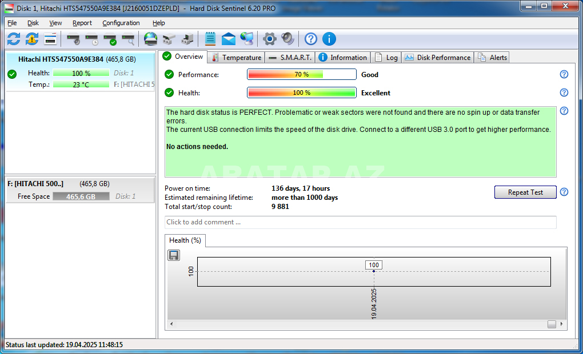Open the Configuration menu

click(x=121, y=23)
